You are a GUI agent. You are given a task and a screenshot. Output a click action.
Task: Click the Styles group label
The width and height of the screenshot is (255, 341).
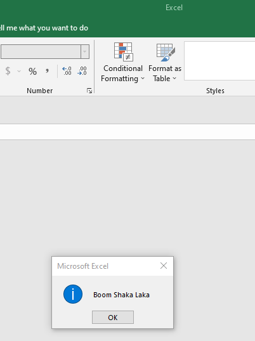[x=215, y=91]
